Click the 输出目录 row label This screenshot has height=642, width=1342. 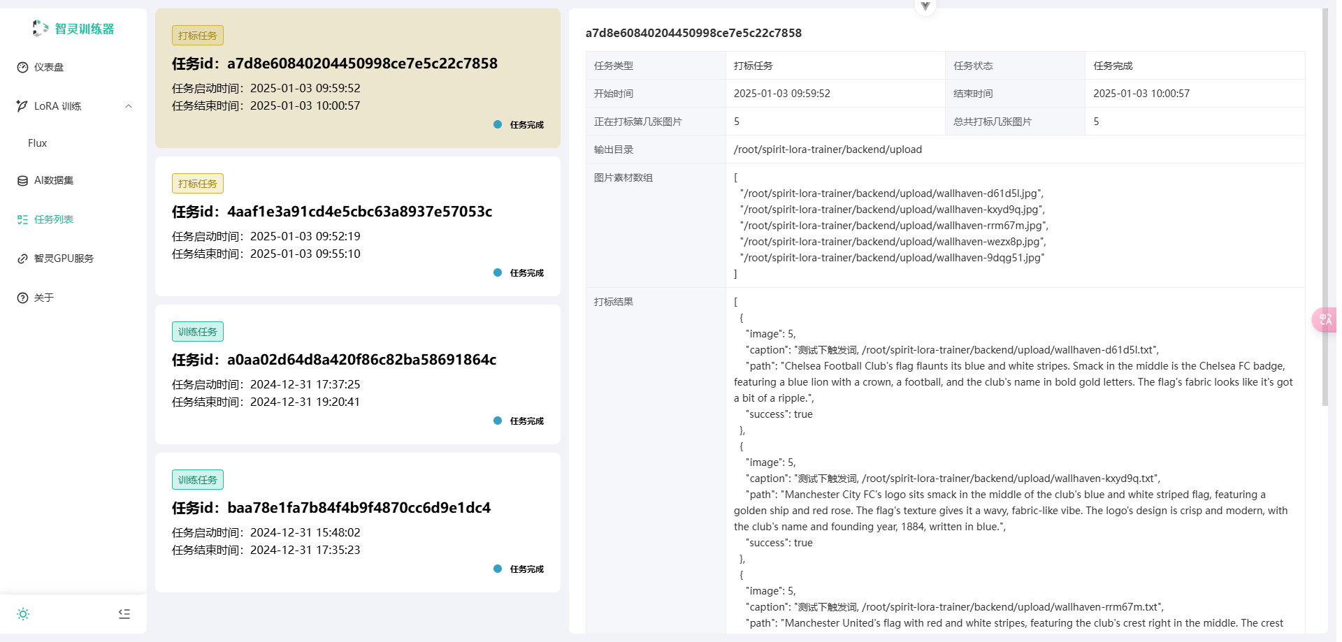pyautogui.click(x=614, y=149)
